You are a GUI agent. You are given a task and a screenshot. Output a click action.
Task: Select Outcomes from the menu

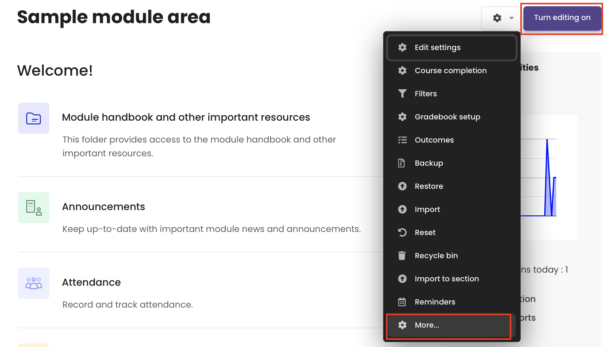[x=452, y=140]
